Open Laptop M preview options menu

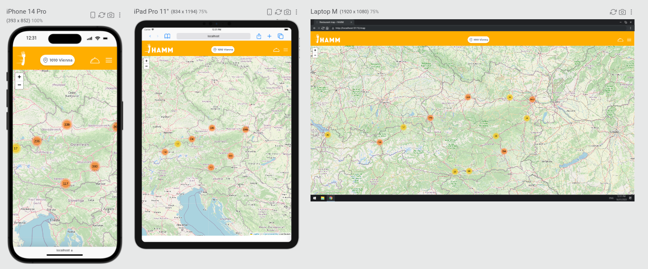coord(631,12)
